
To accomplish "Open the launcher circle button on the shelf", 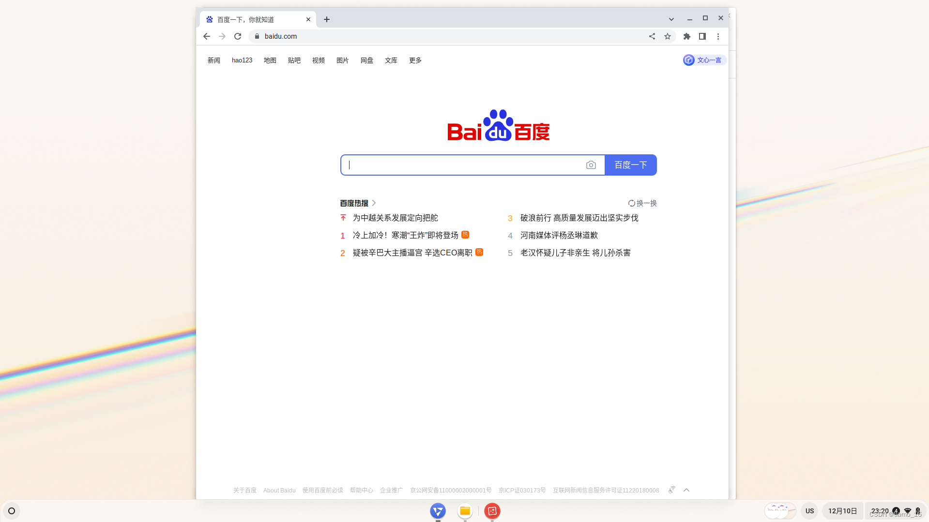I will click(x=12, y=511).
